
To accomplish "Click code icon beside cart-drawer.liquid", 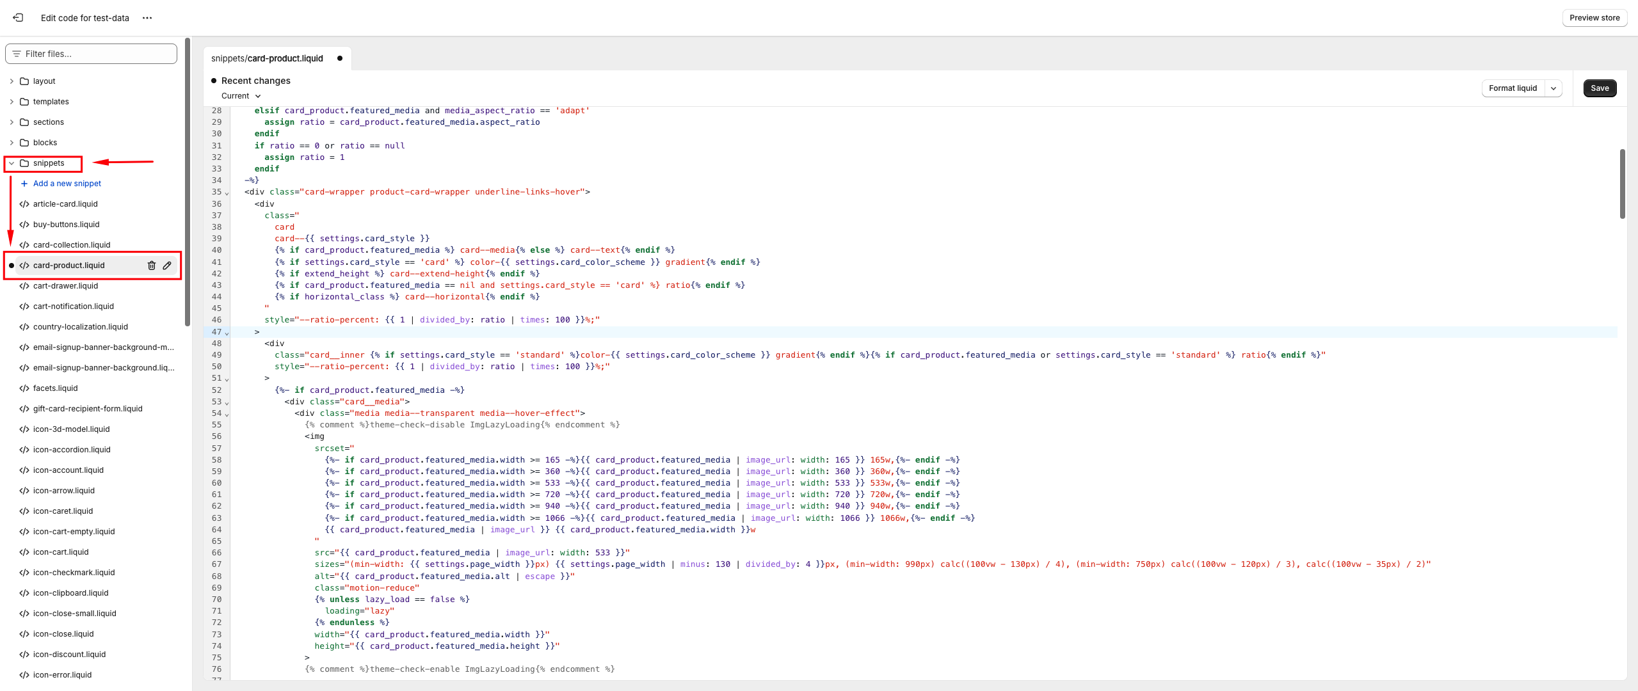I will coord(24,286).
